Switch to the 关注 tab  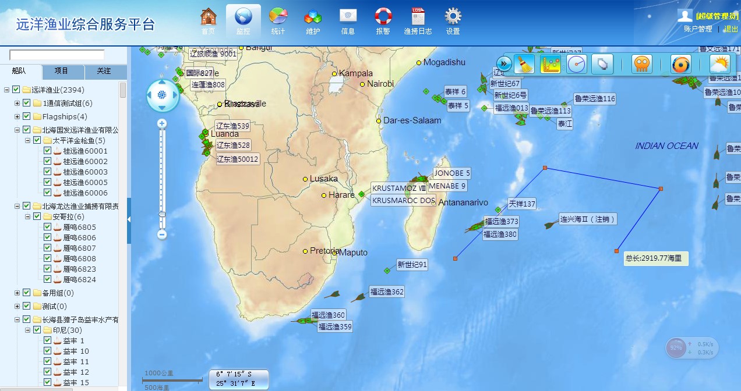coord(104,72)
